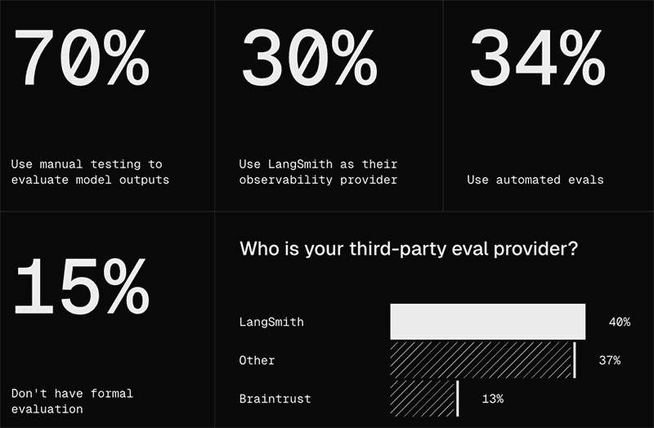Click the white end marker of Other bar
Viewport: 654px width, 428px height.
(x=575, y=360)
